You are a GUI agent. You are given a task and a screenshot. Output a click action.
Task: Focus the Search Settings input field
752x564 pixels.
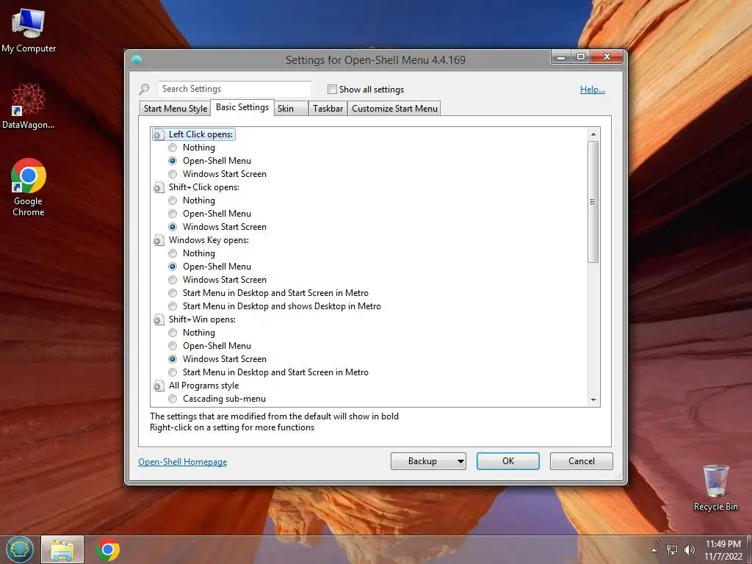pyautogui.click(x=234, y=89)
